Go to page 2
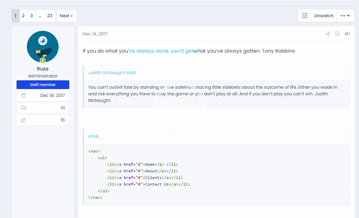Viewport: 359px width, 218px height. pos(24,16)
